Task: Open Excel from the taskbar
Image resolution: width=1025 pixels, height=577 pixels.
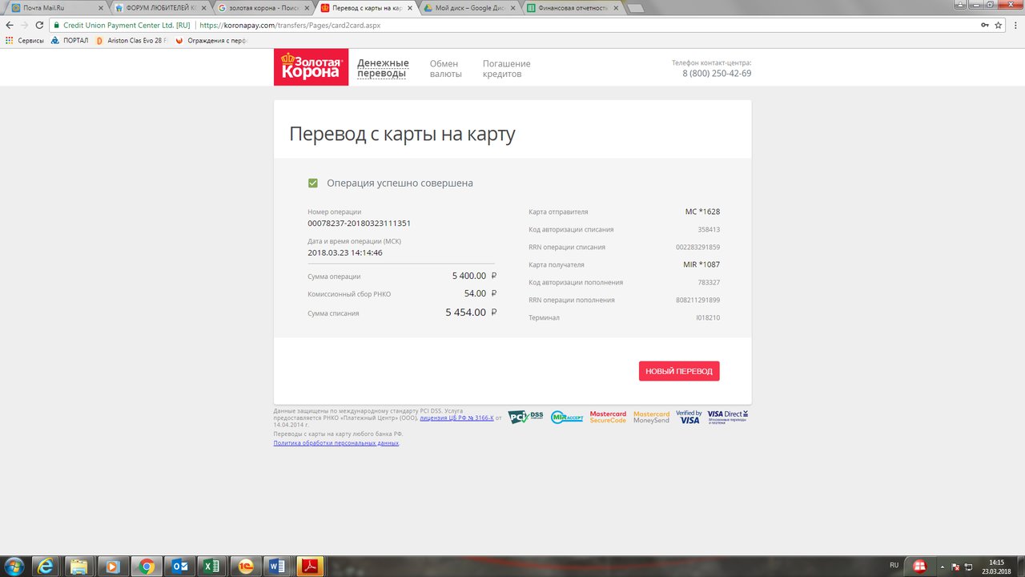Action: coord(211,566)
